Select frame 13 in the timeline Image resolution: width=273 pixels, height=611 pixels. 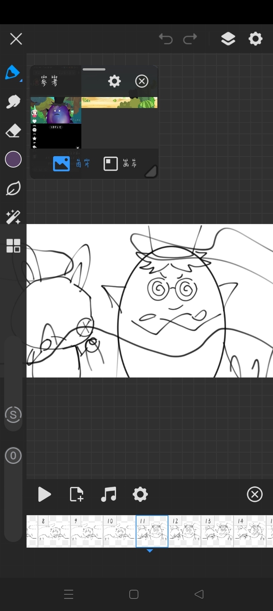point(217,531)
